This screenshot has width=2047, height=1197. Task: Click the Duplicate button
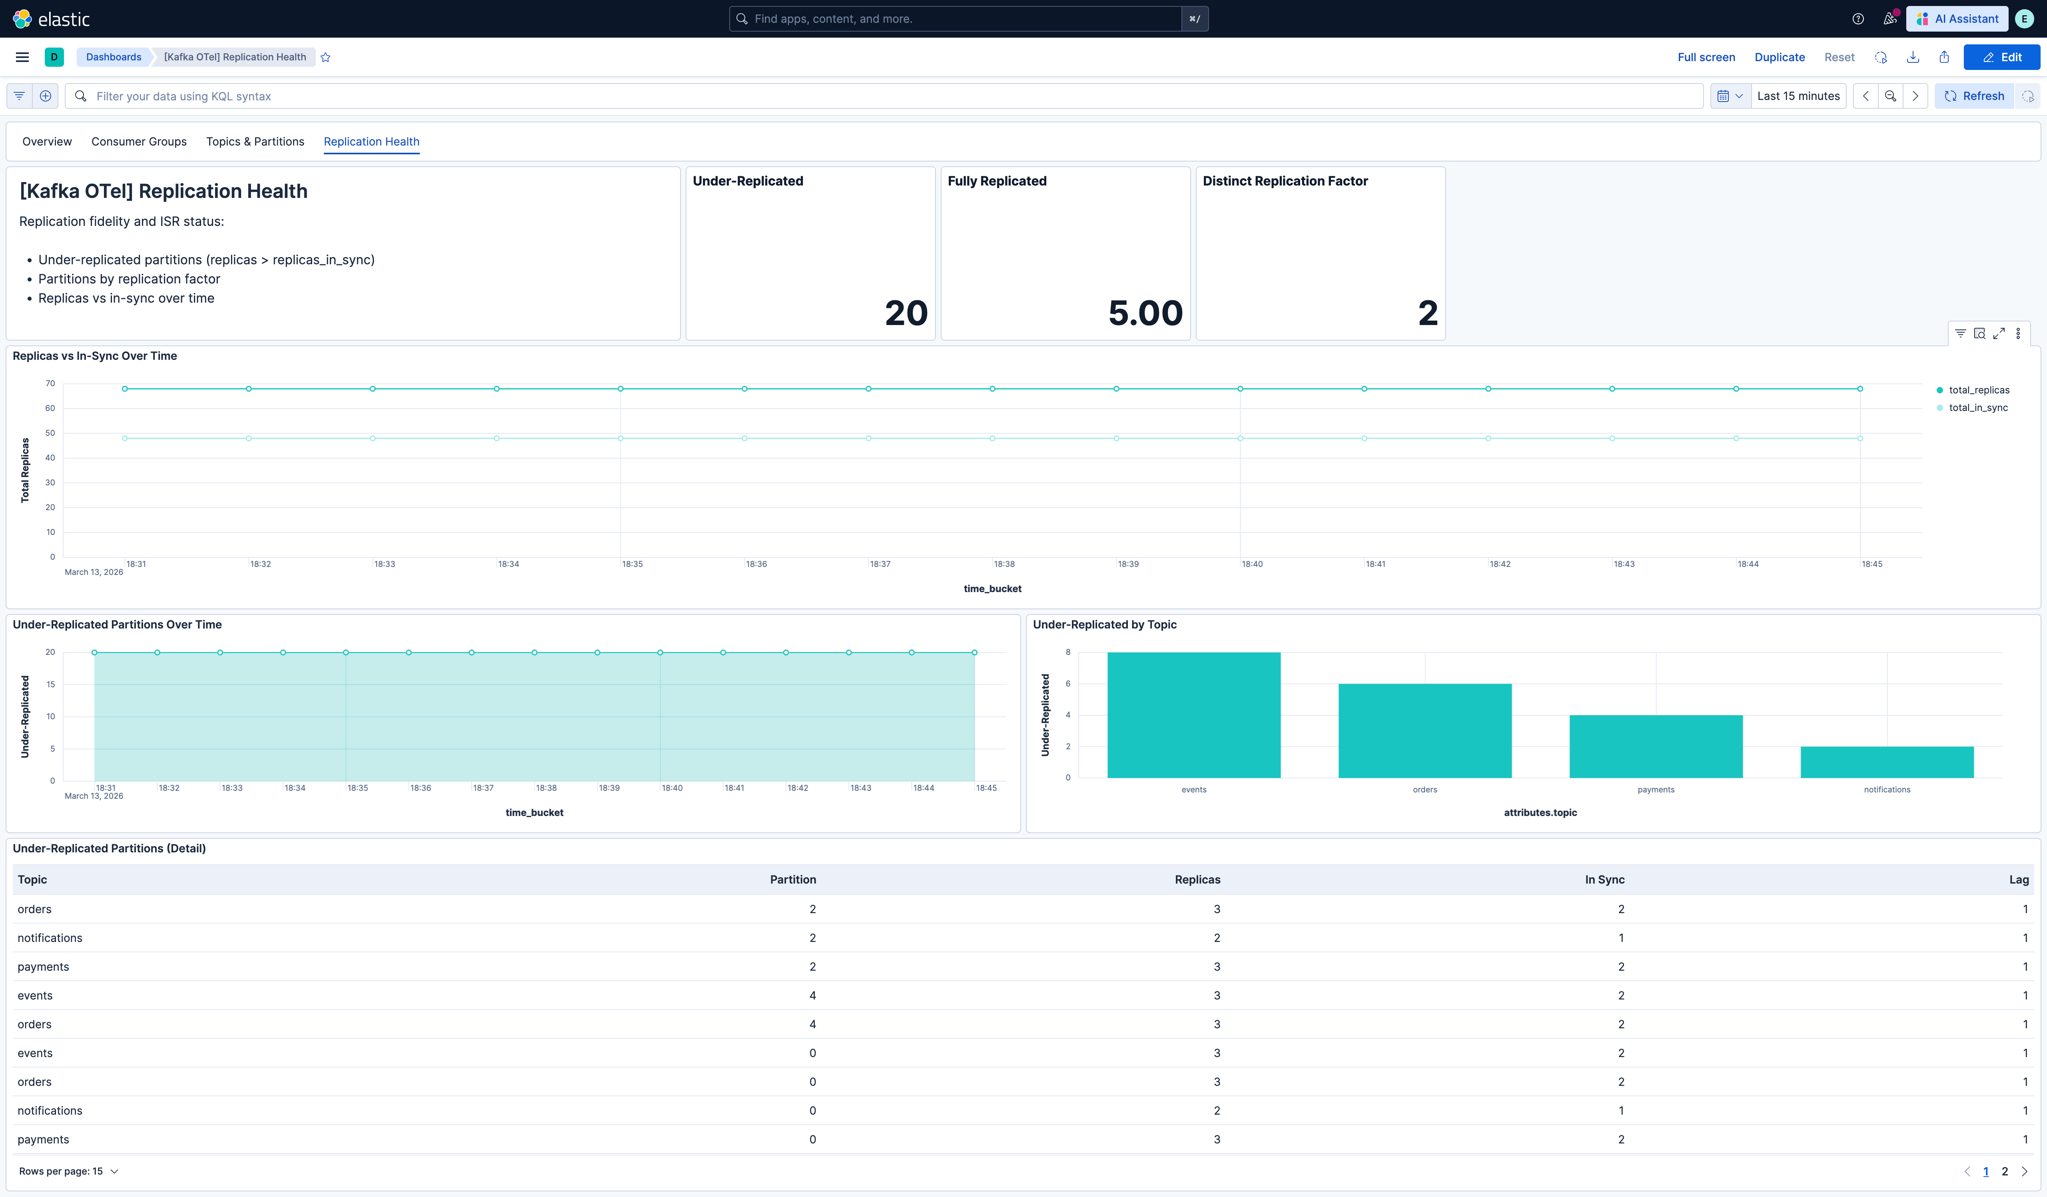[1780, 57]
